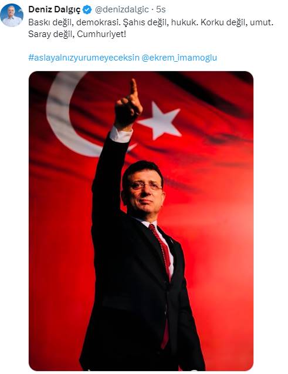Click the blue verified checkmark badge
The width and height of the screenshot is (288, 374).
pos(87,10)
